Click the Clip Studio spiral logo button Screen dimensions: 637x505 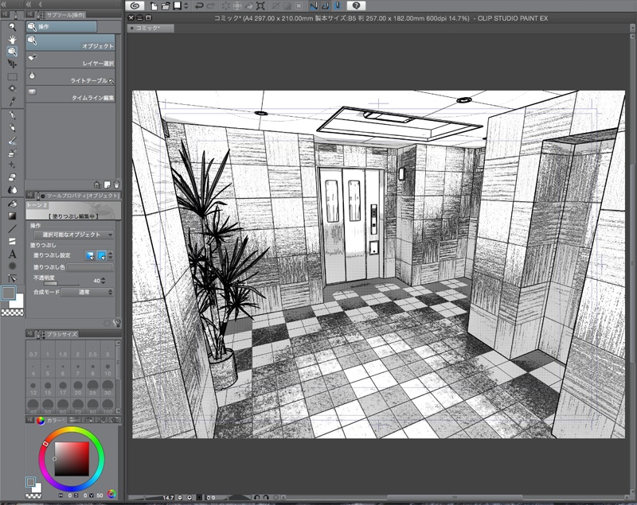[135, 6]
